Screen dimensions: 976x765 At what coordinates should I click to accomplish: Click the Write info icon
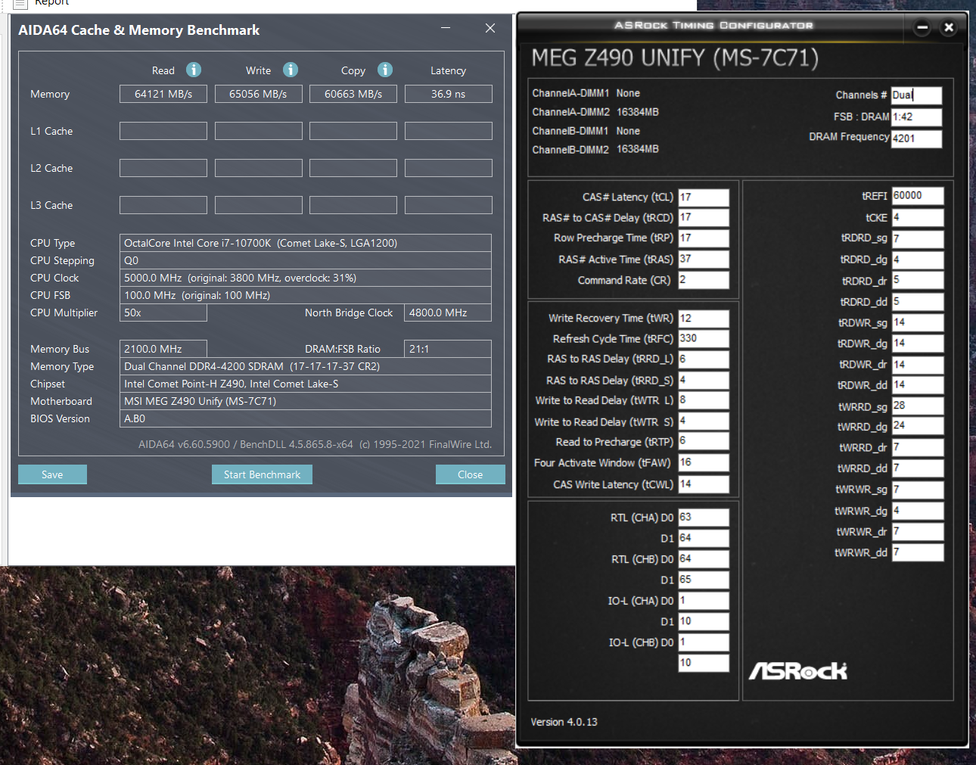[291, 70]
